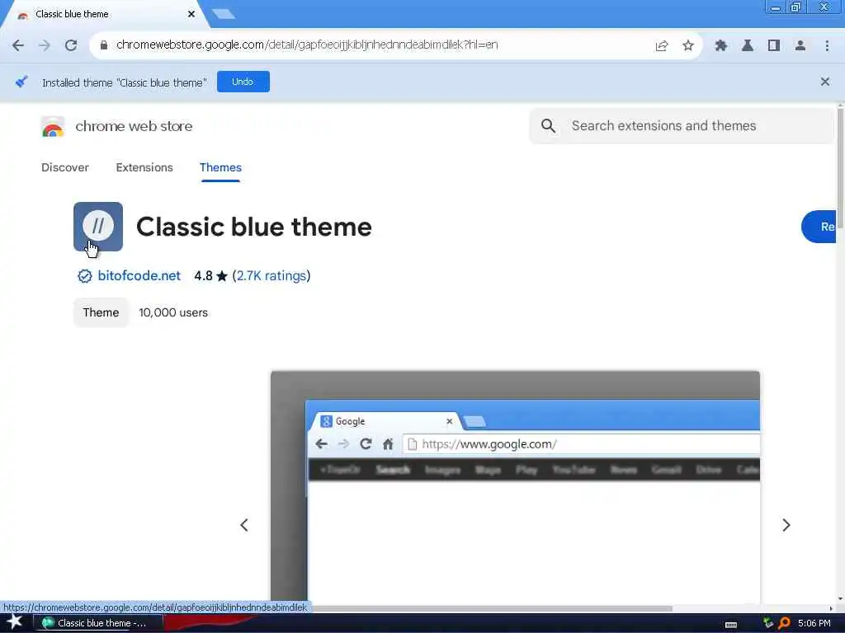Reload the Chrome Web Store page

coord(71,45)
